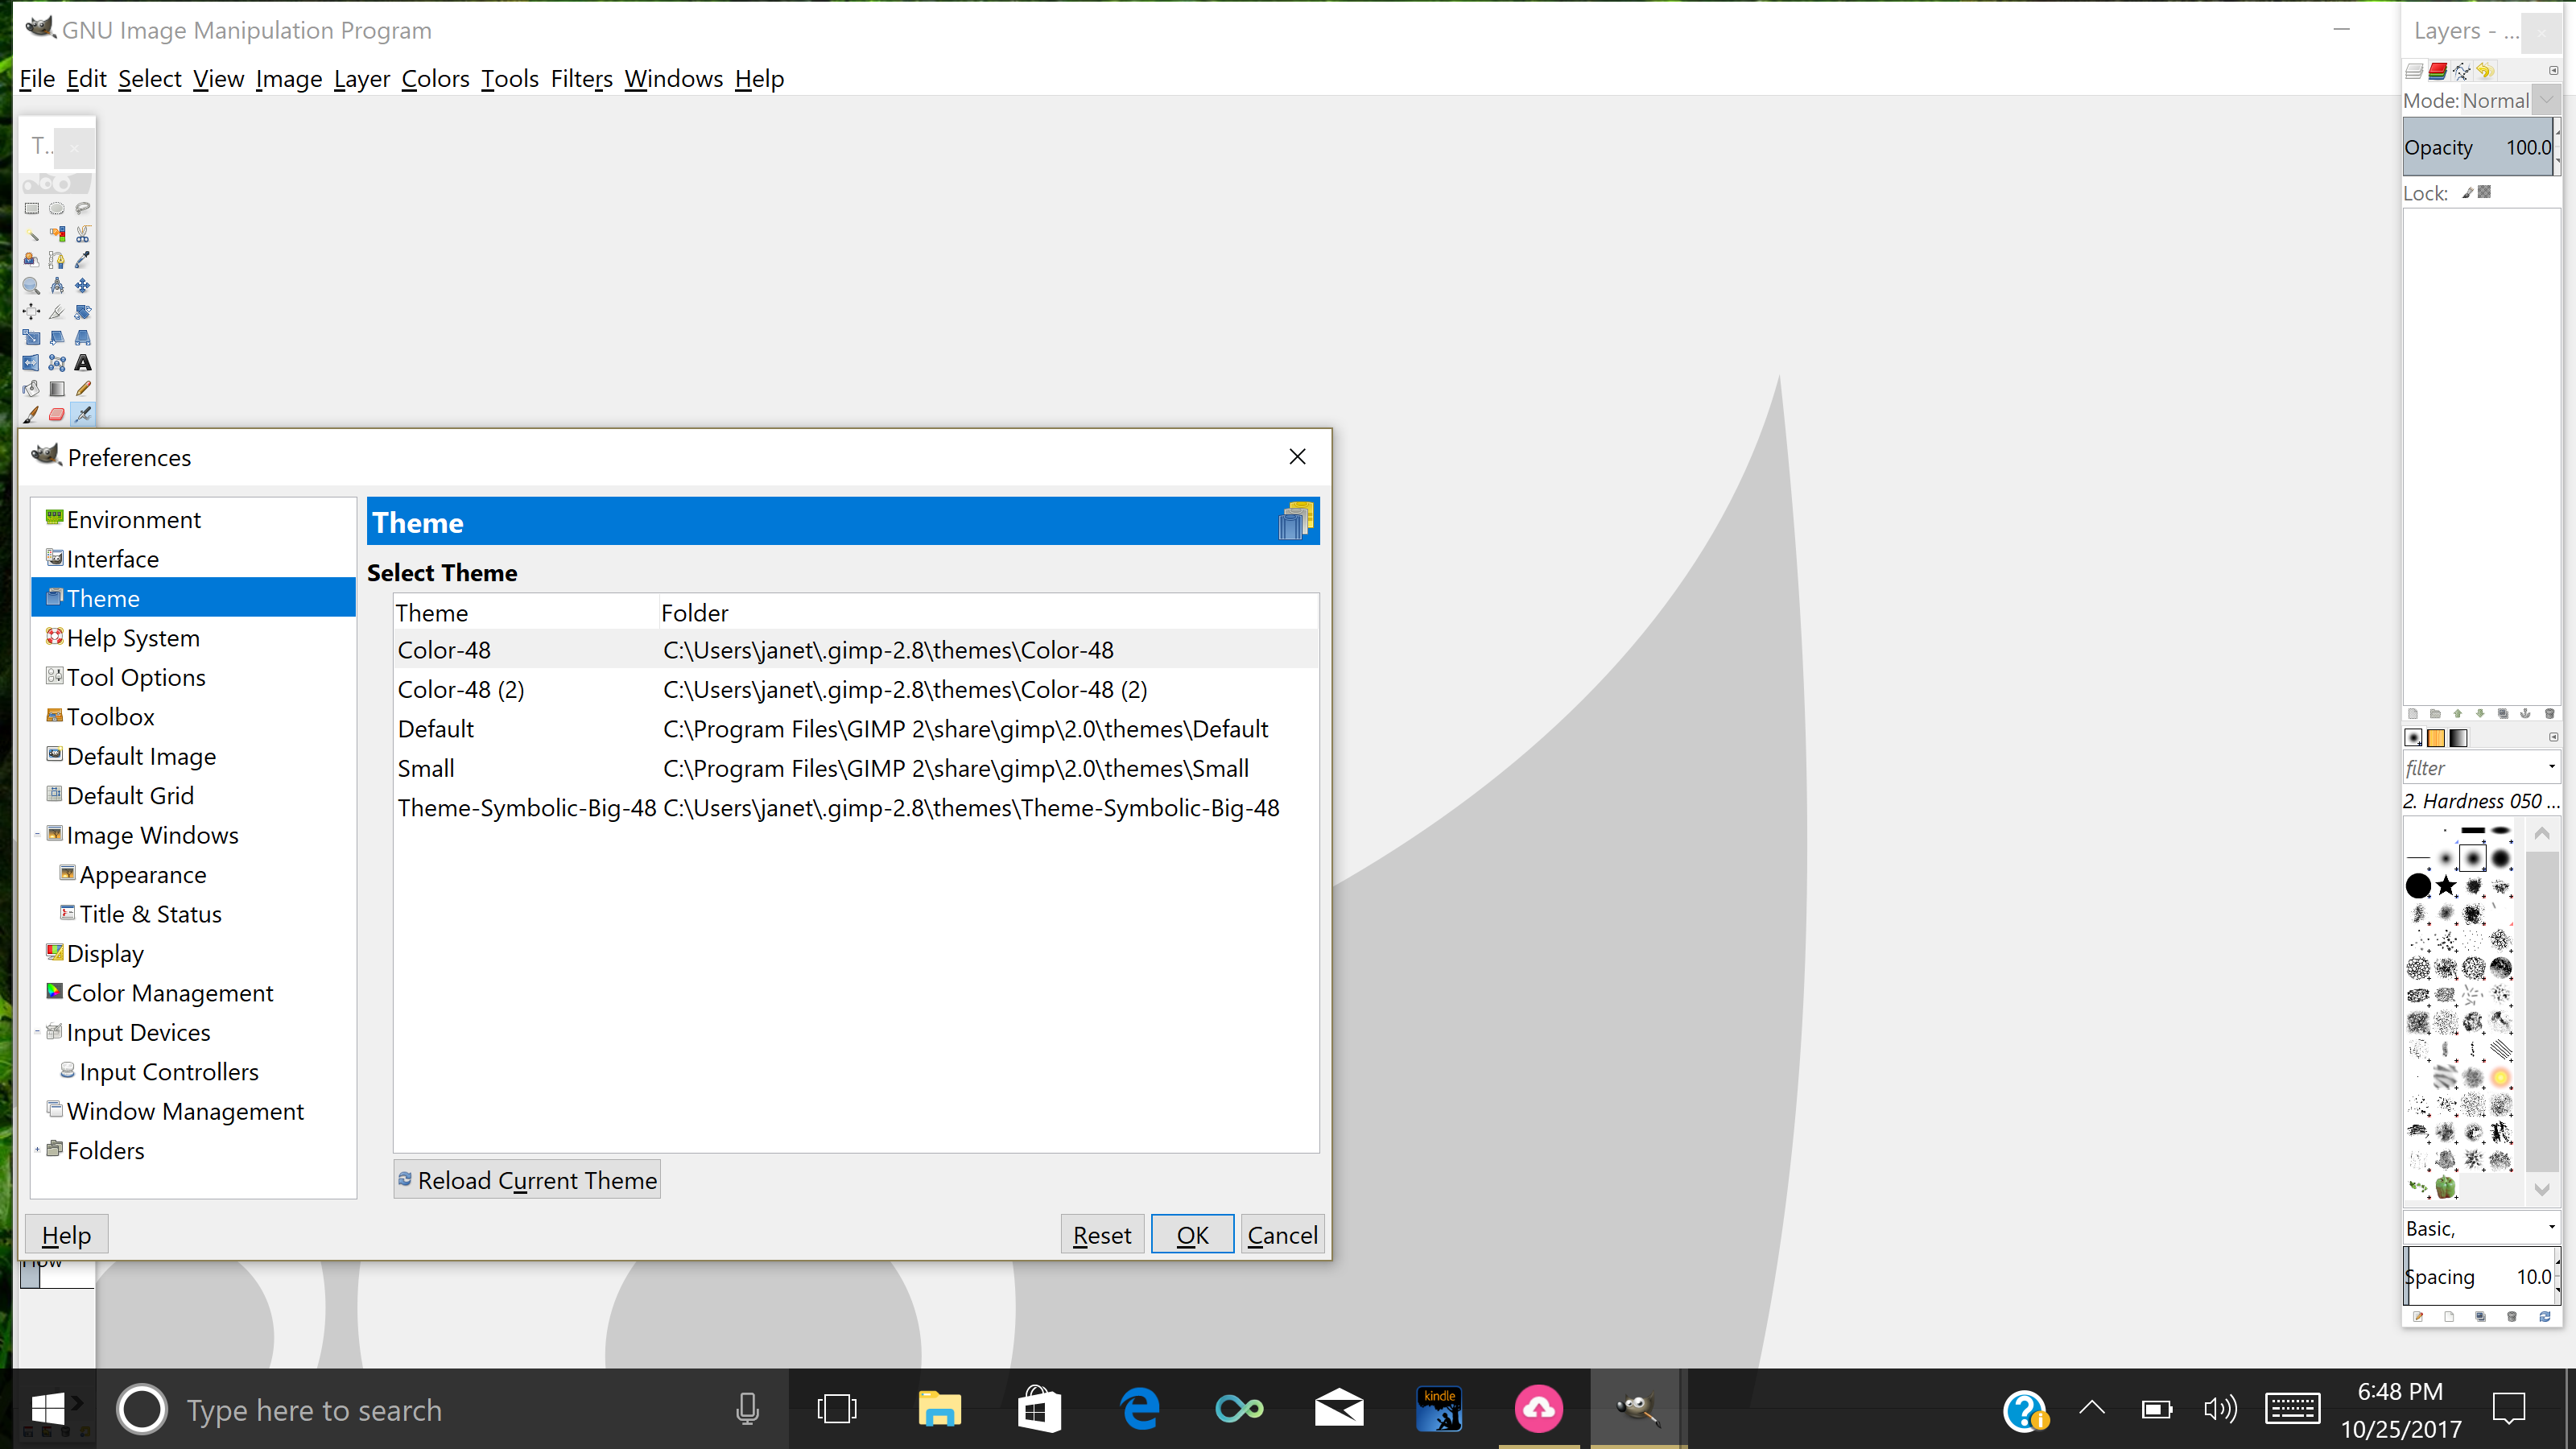Switch to the Channels tab

tap(2438, 71)
